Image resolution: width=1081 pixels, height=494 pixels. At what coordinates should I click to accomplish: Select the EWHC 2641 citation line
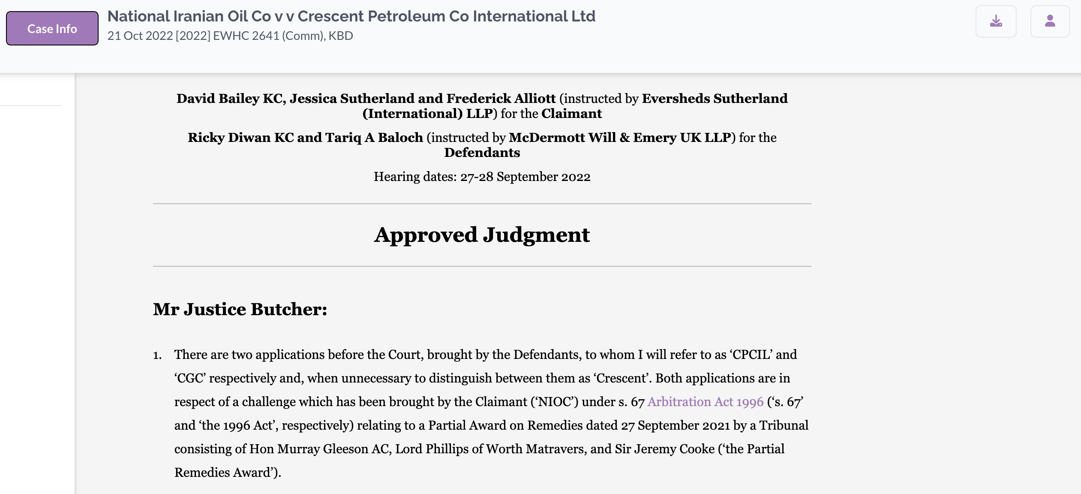(230, 36)
